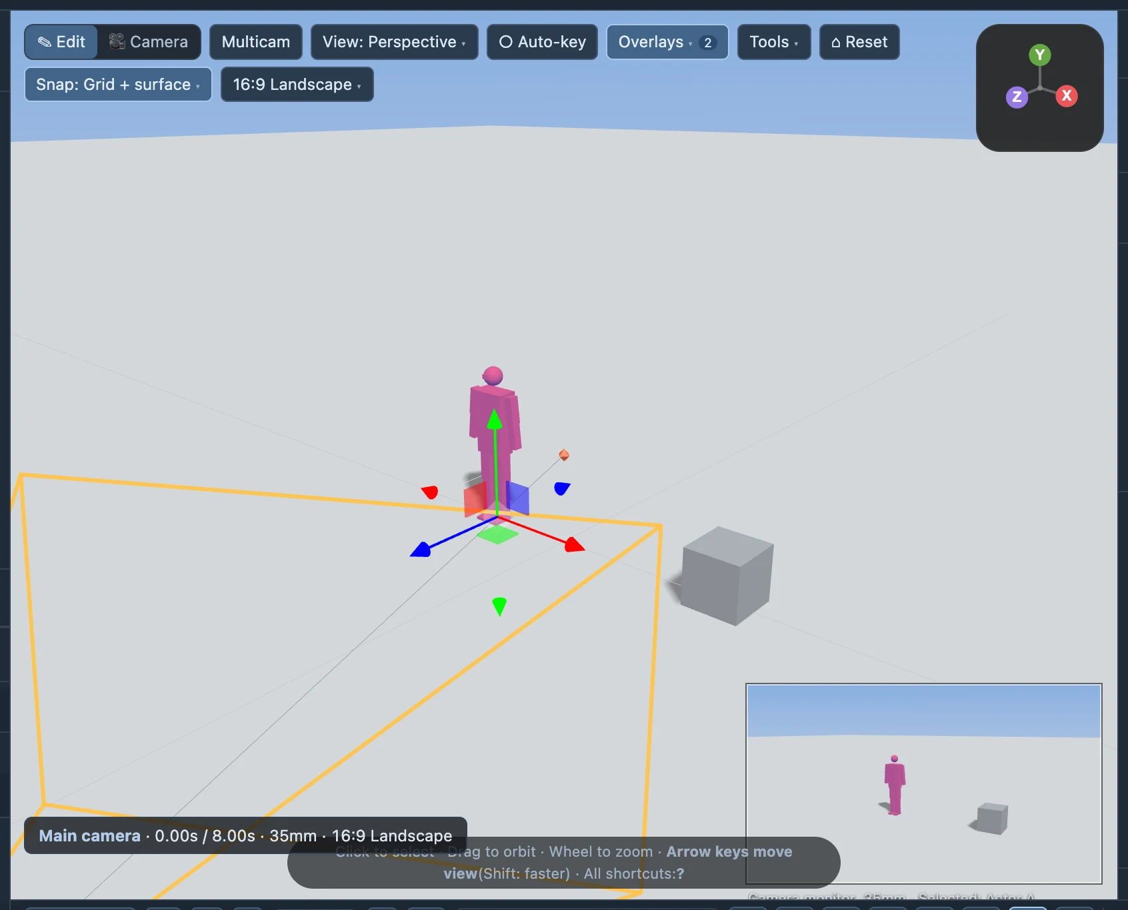This screenshot has width=1128, height=910.
Task: Click the green rotation handle below the actor
Action: (x=499, y=606)
